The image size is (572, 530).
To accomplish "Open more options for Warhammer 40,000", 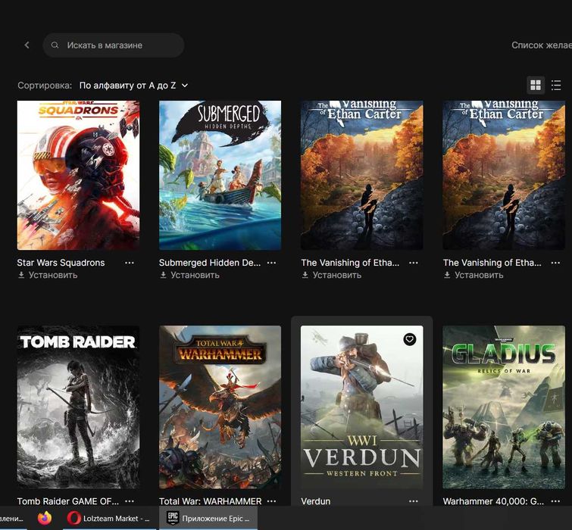I will point(555,501).
